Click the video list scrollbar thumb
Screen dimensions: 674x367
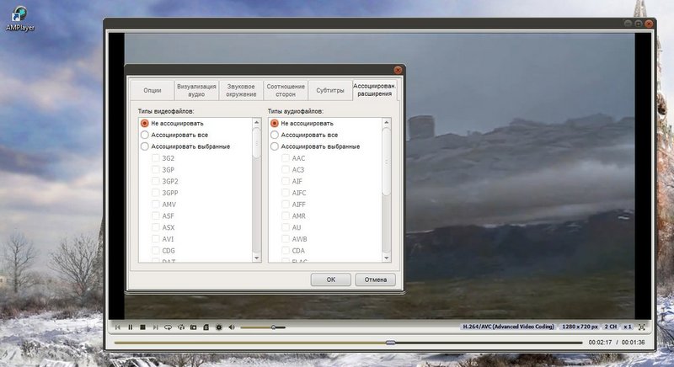257,143
